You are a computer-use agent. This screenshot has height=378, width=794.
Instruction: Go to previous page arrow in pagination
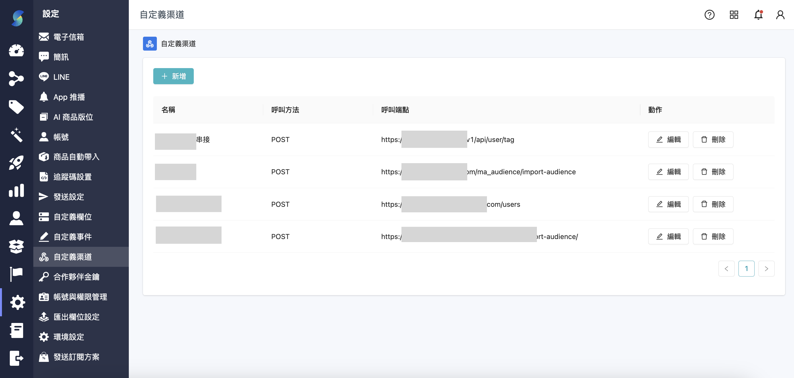click(726, 268)
